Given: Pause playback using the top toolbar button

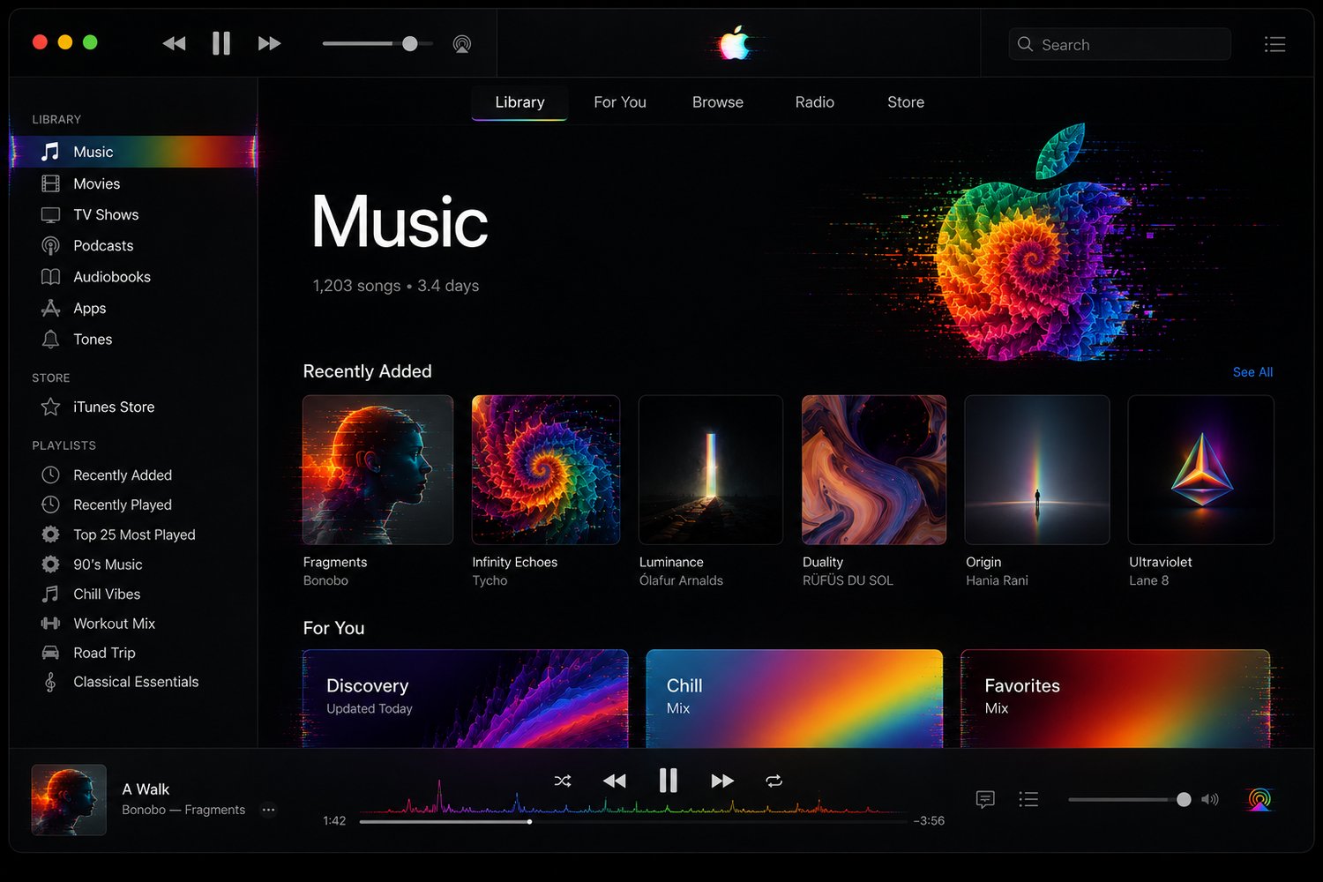Looking at the screenshot, I should click(x=221, y=43).
